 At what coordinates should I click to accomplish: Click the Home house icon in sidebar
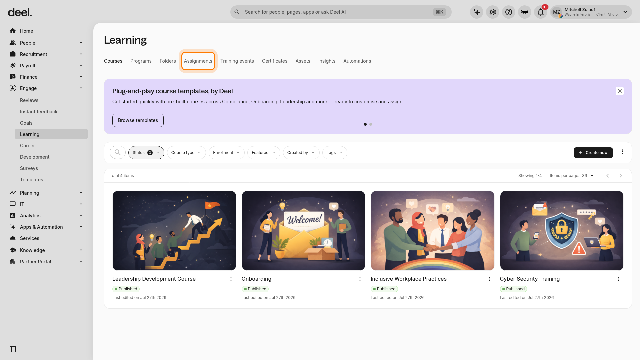click(x=13, y=31)
